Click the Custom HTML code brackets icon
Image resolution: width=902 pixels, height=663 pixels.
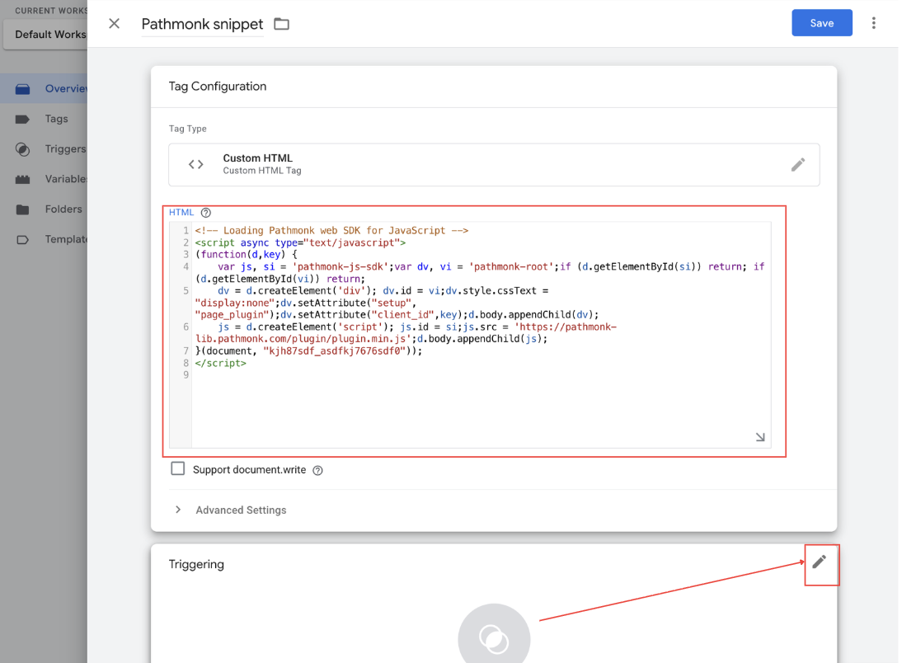click(x=195, y=165)
